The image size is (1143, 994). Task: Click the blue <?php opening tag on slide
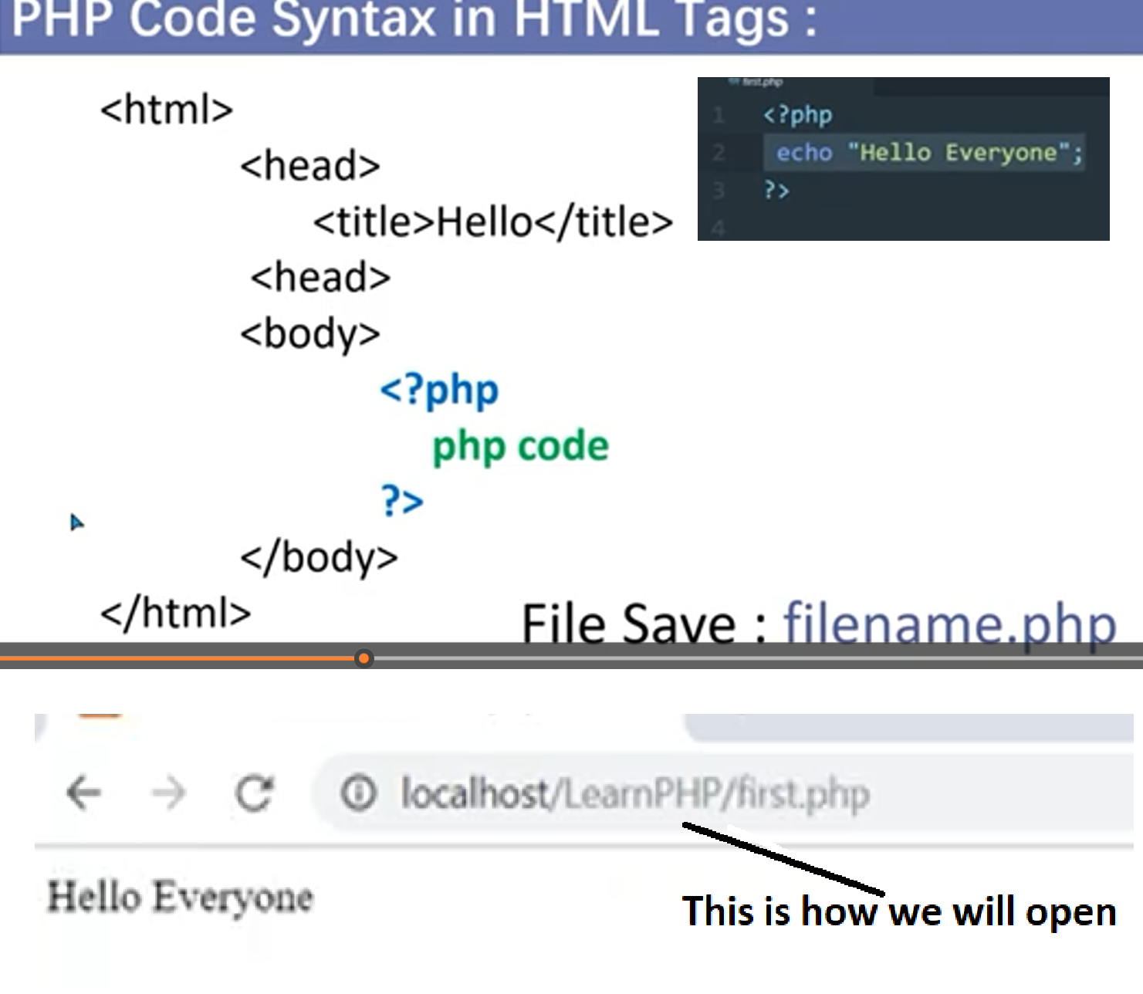coord(438,390)
